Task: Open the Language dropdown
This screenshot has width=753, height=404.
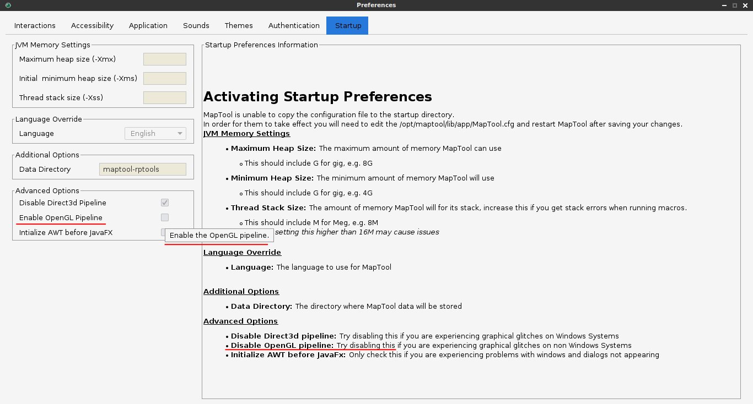Action: (x=155, y=133)
